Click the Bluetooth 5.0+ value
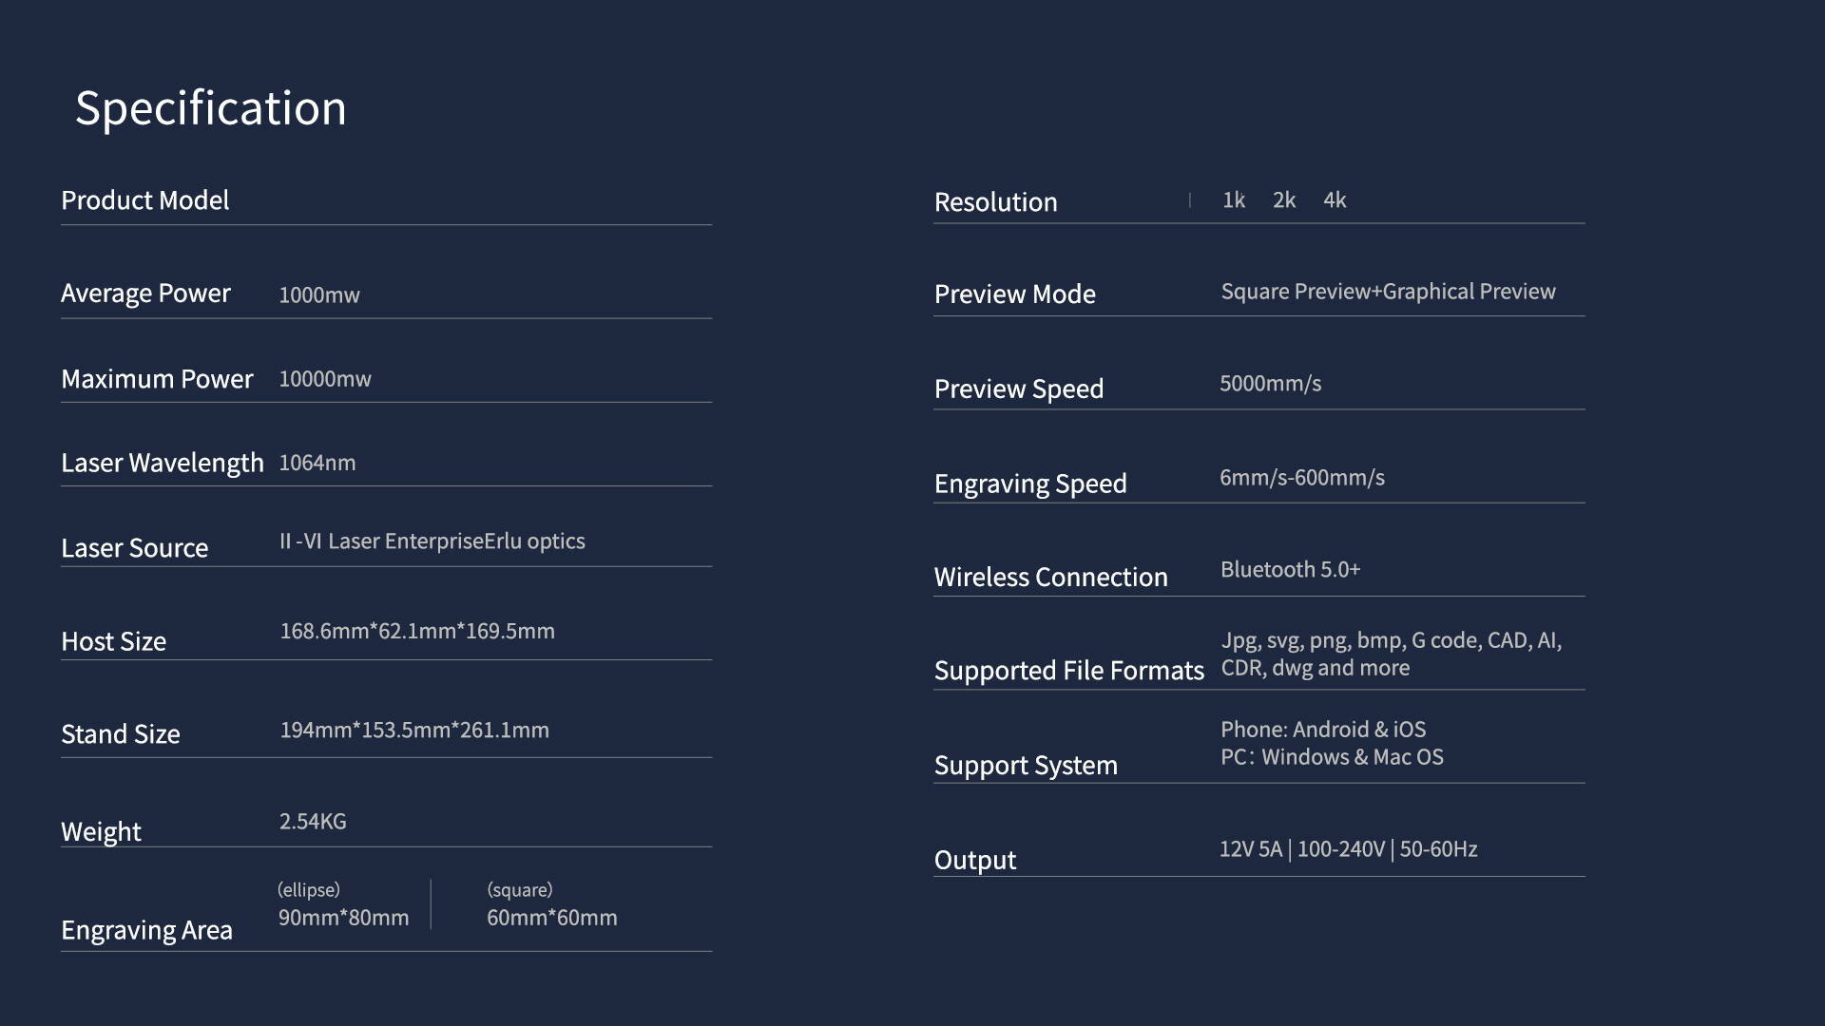 pos(1290,570)
